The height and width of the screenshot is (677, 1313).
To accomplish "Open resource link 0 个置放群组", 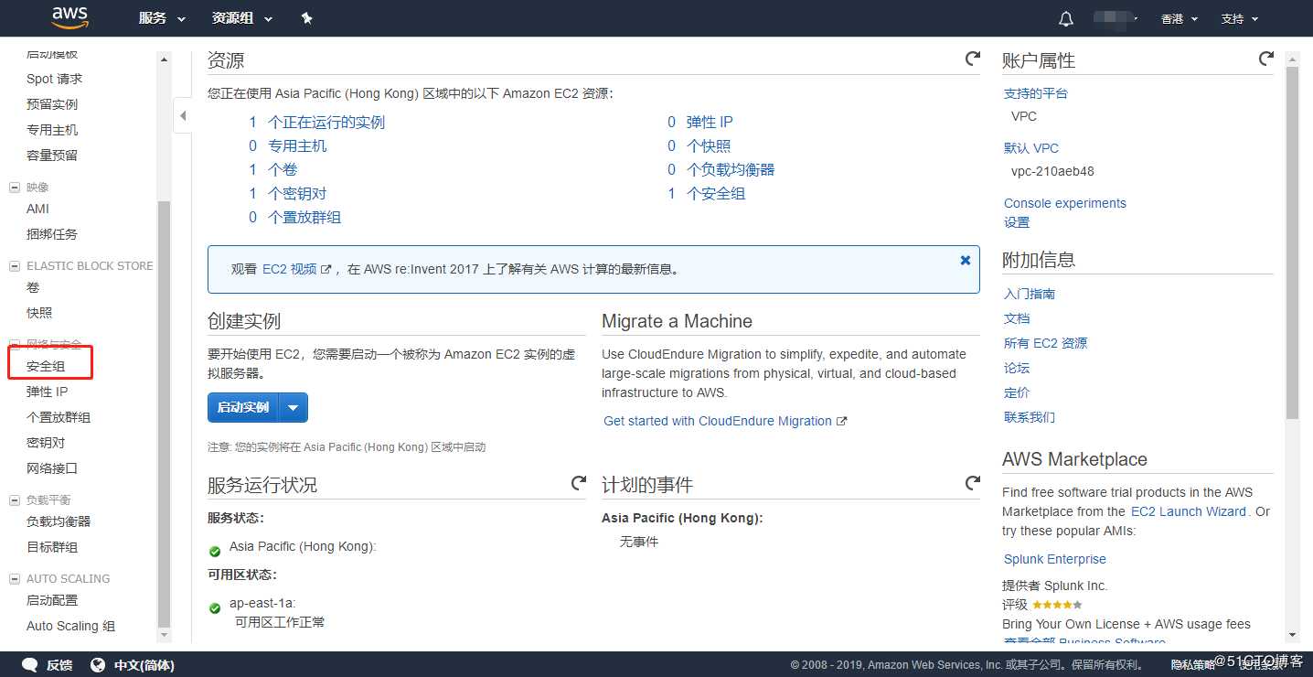I will coord(294,218).
